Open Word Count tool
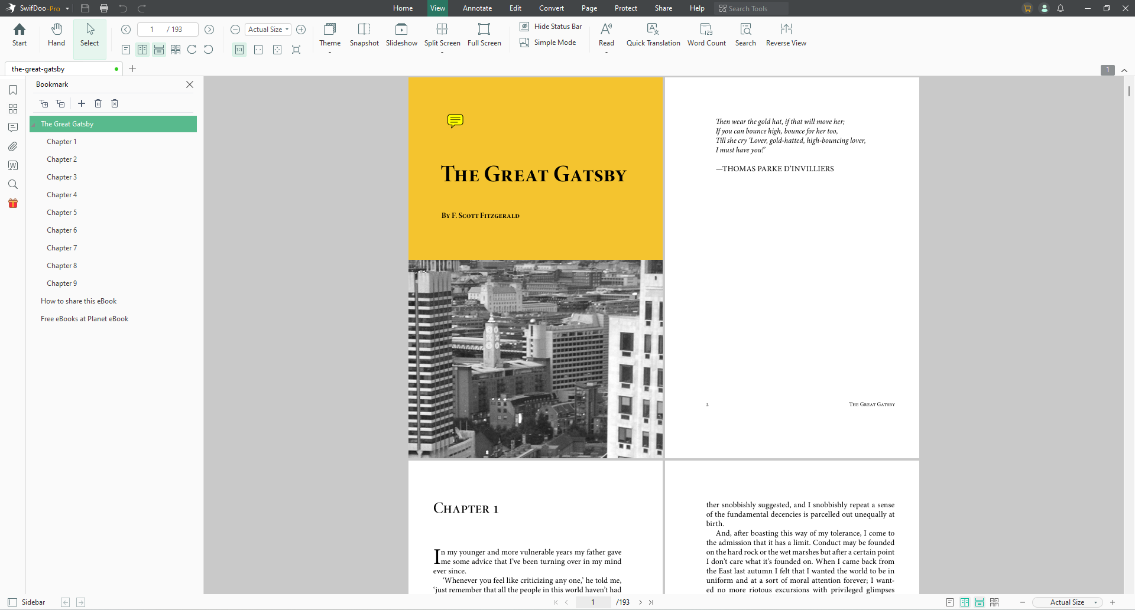Screen dimensions: 1135x610 point(706,35)
